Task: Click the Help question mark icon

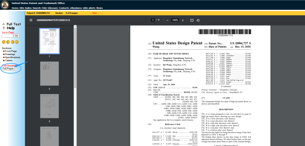Action: 3,28
